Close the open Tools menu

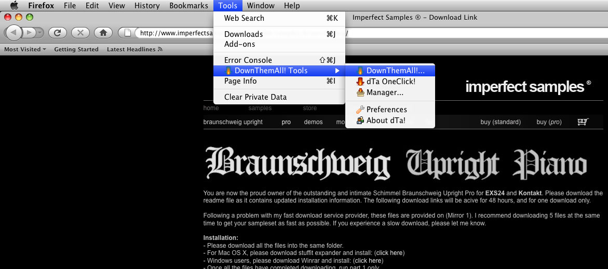point(227,5)
